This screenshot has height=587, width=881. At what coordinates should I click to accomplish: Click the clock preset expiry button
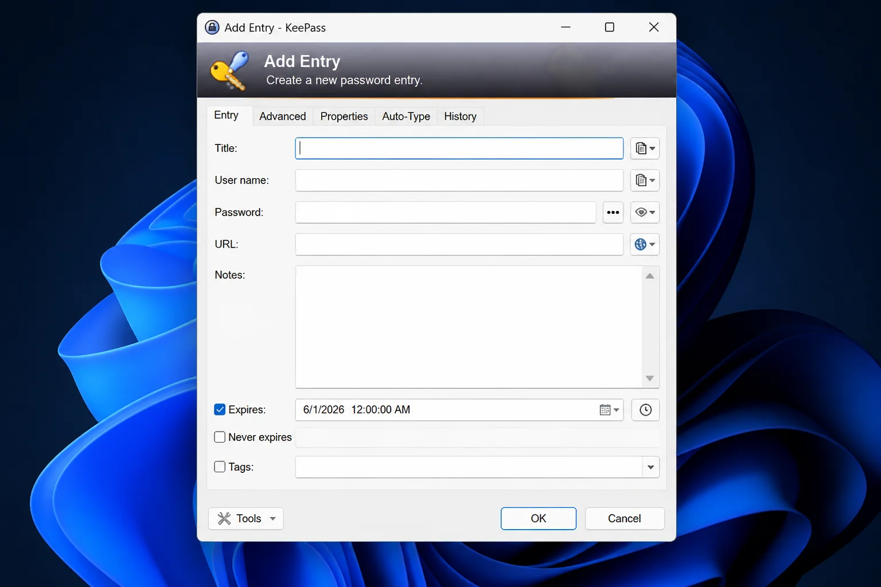[645, 410]
